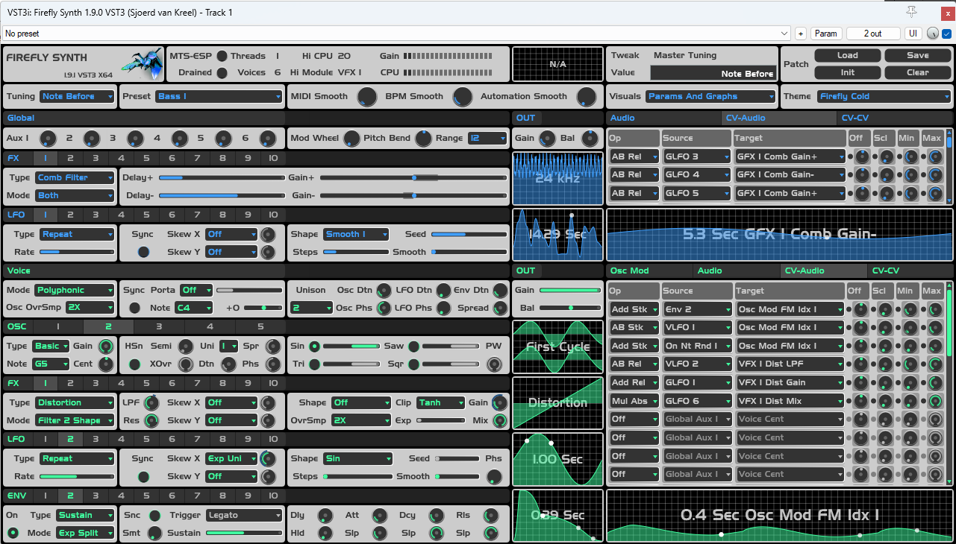Toggle the MTS-ESP indicator

222,56
